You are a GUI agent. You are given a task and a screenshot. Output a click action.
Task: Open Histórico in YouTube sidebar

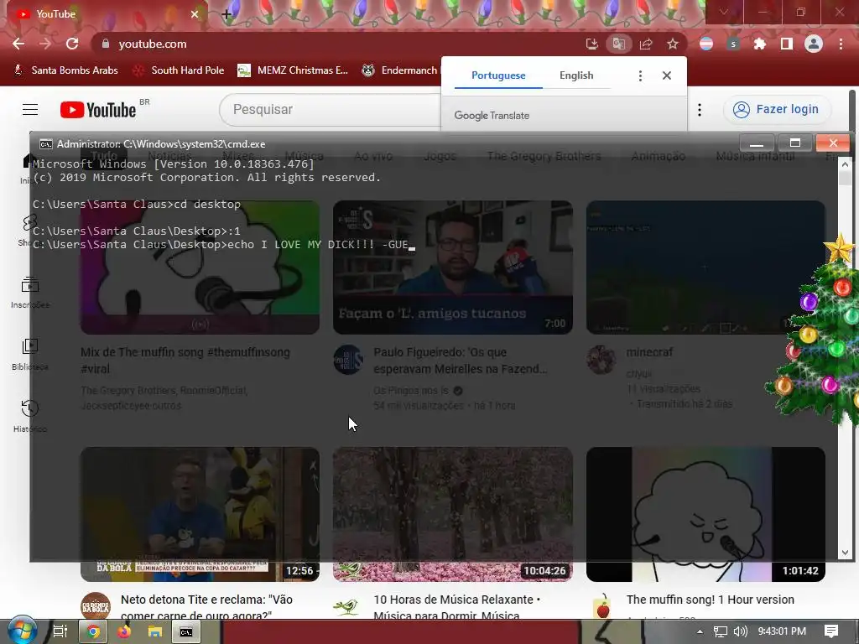coord(30,416)
